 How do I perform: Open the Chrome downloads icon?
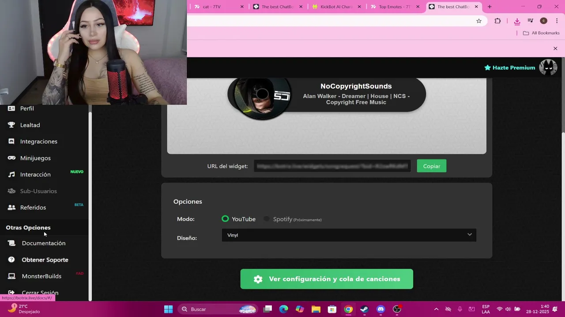coord(517,21)
